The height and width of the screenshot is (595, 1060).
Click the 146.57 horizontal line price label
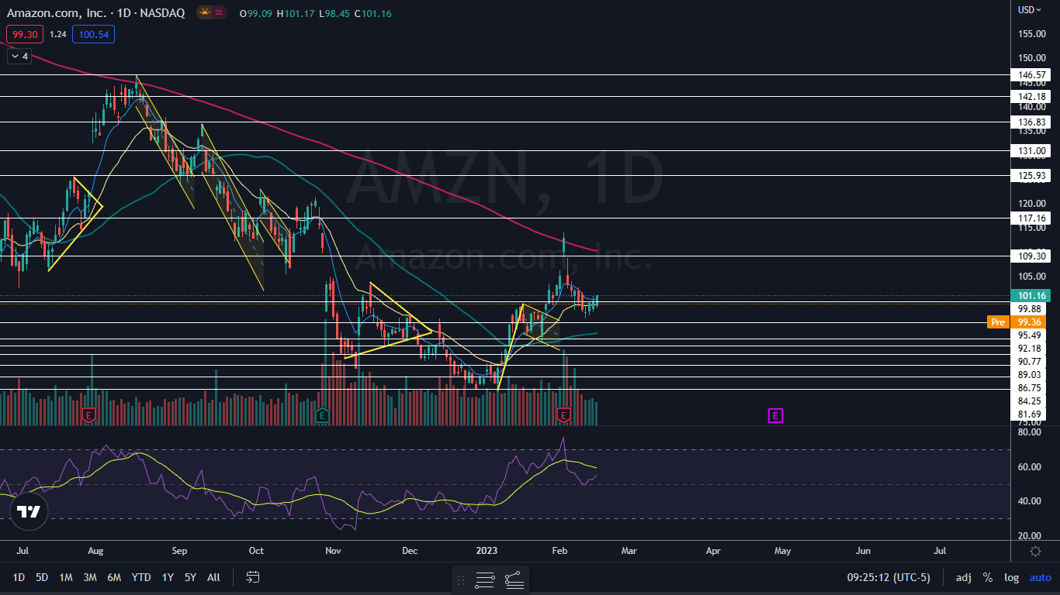coord(1030,75)
